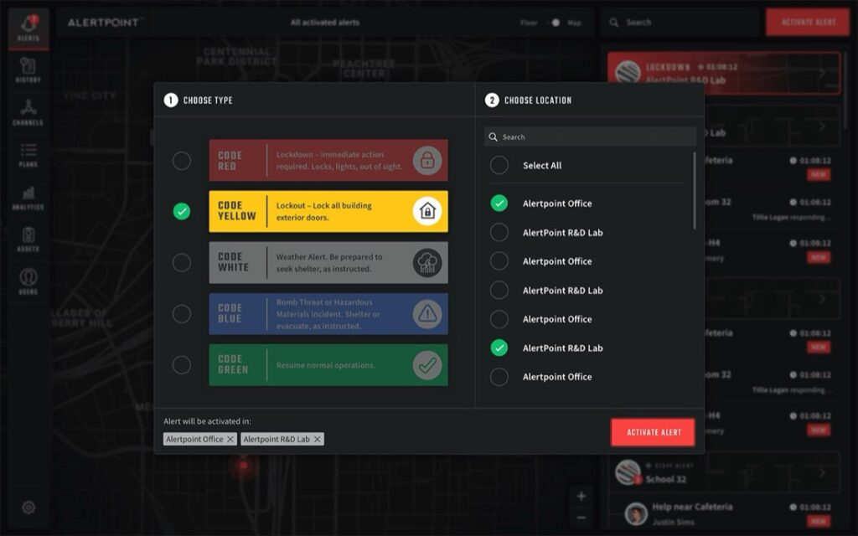Click the locked house icon on Code Yellow
Screen dimensions: 858x536
coord(427,211)
